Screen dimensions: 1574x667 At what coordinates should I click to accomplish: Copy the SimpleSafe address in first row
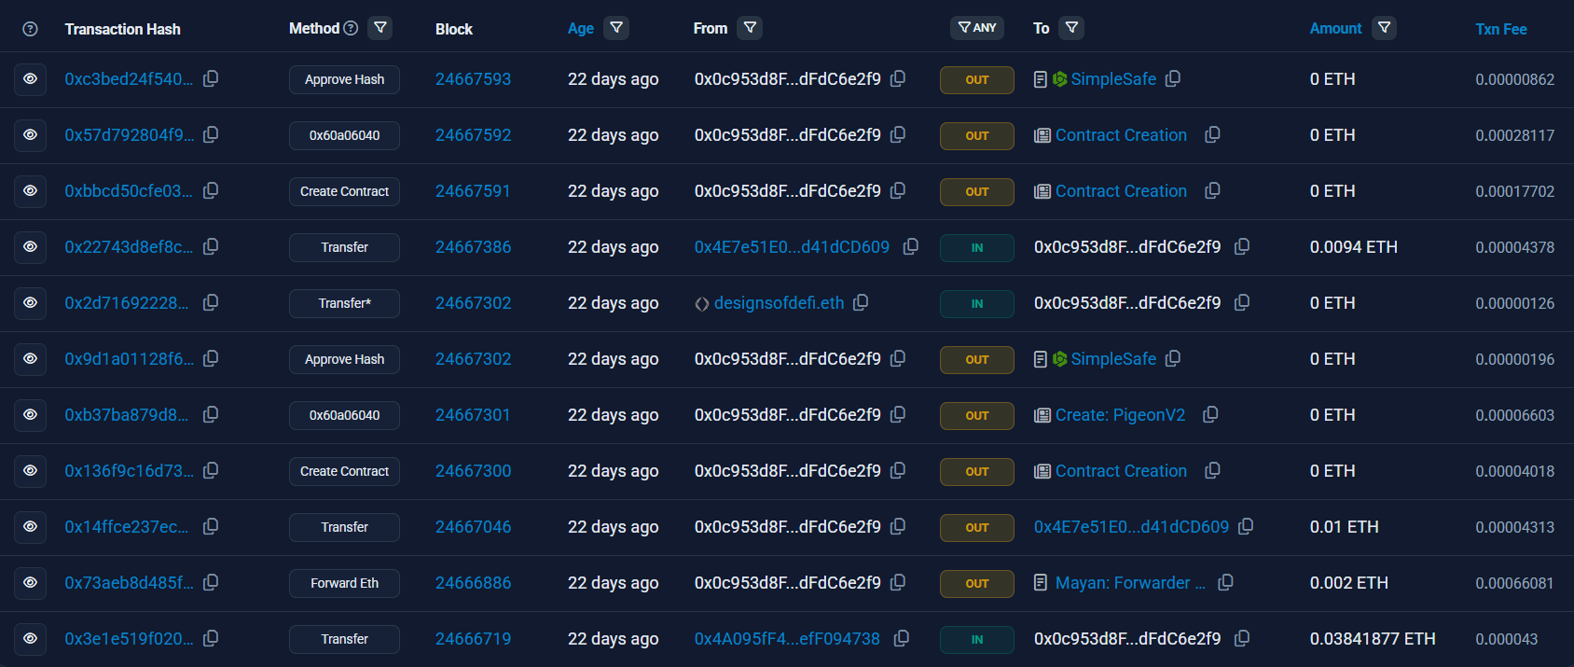[x=1173, y=78]
